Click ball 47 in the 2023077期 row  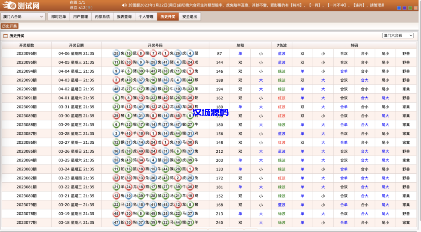click(116, 222)
